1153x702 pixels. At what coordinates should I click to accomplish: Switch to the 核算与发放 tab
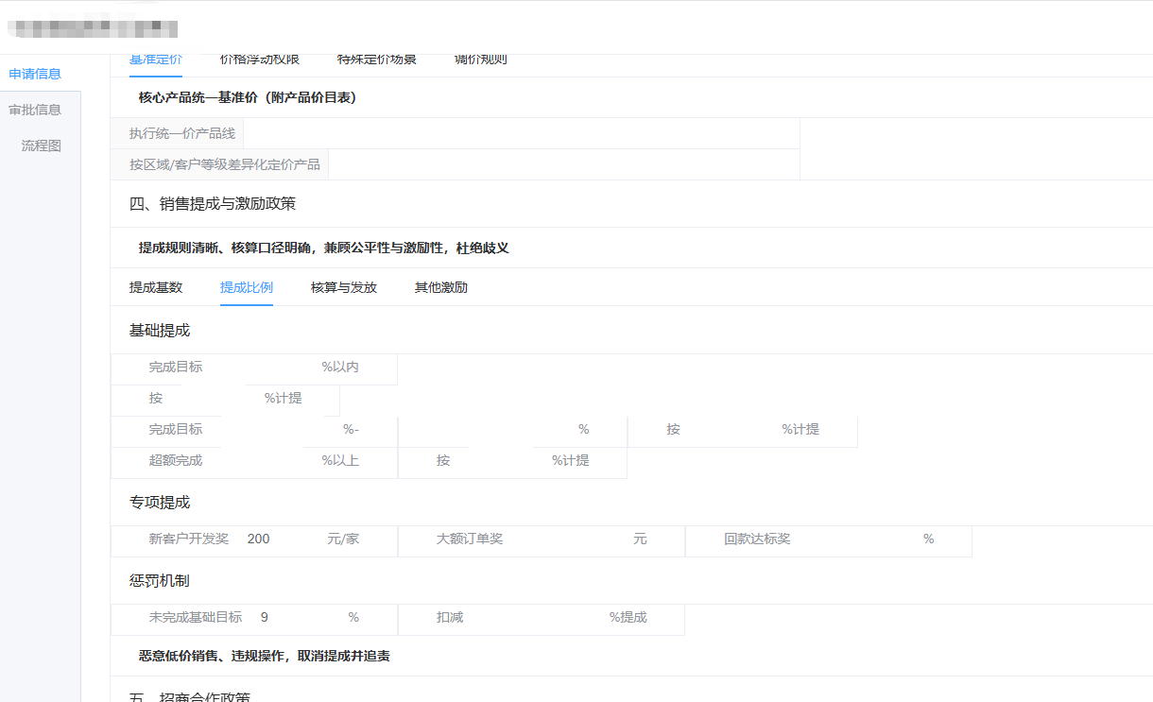tap(344, 287)
